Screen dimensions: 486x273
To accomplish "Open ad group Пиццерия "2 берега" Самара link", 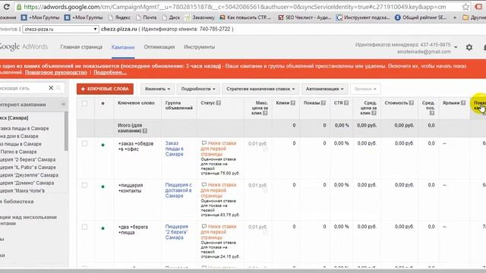I will coord(176,232).
